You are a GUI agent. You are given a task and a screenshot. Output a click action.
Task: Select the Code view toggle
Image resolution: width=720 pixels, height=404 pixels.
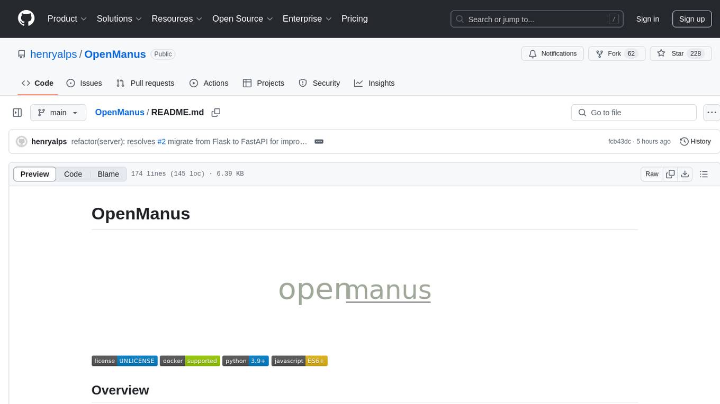click(73, 174)
